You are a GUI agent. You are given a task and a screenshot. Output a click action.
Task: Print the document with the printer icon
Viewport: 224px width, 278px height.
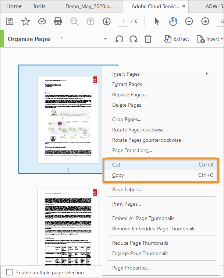point(58,21)
